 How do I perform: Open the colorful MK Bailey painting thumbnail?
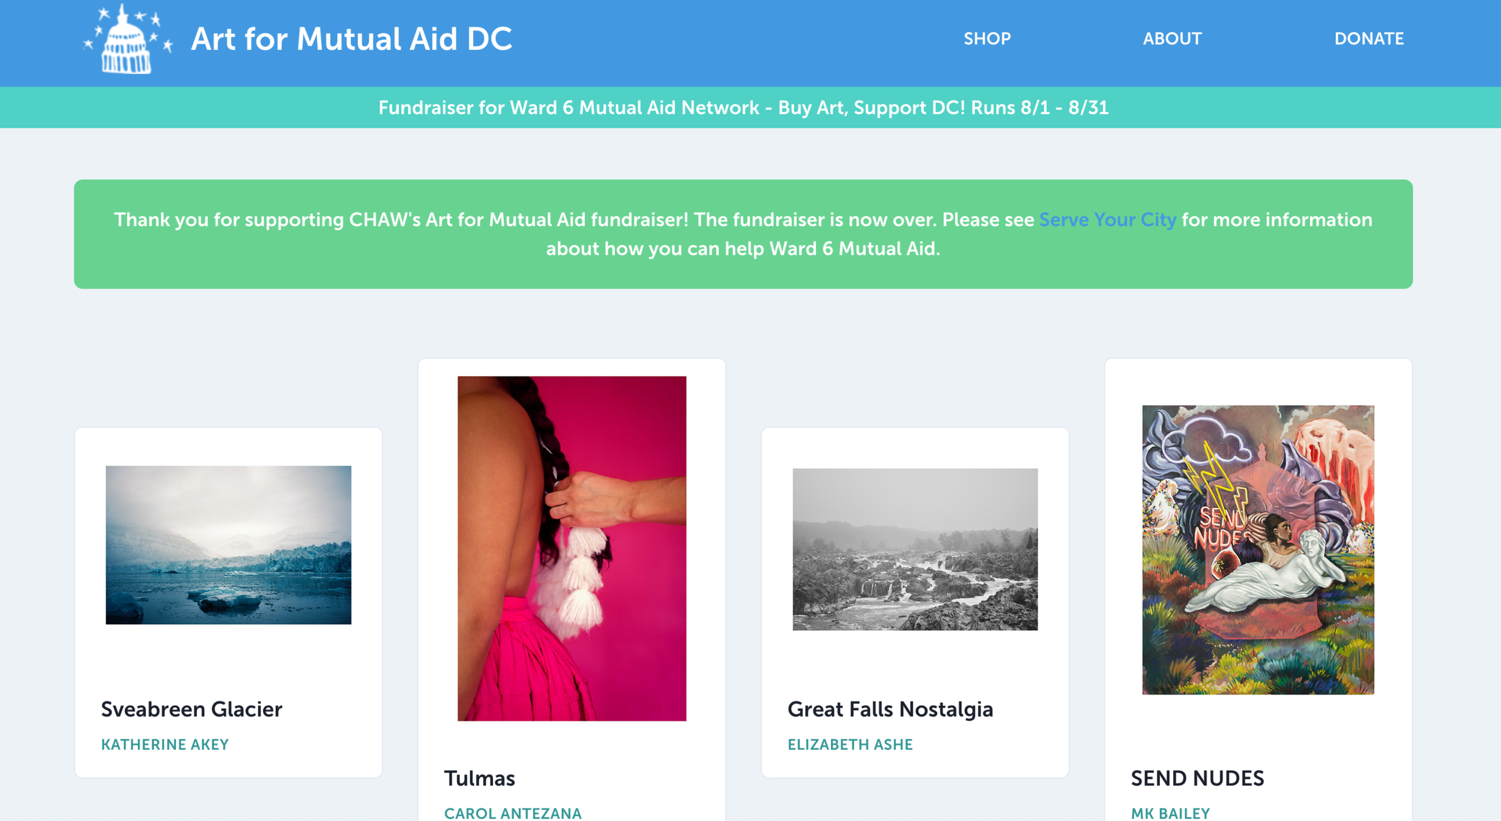(1257, 549)
